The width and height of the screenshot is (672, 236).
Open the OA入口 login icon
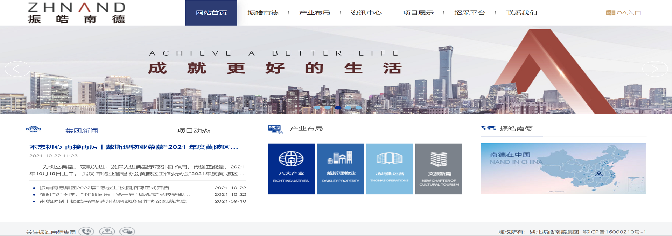[x=623, y=13]
